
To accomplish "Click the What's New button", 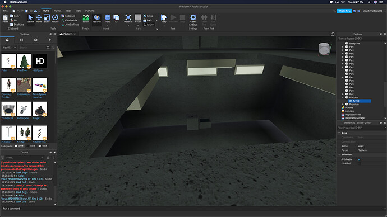I will [x=344, y=11].
